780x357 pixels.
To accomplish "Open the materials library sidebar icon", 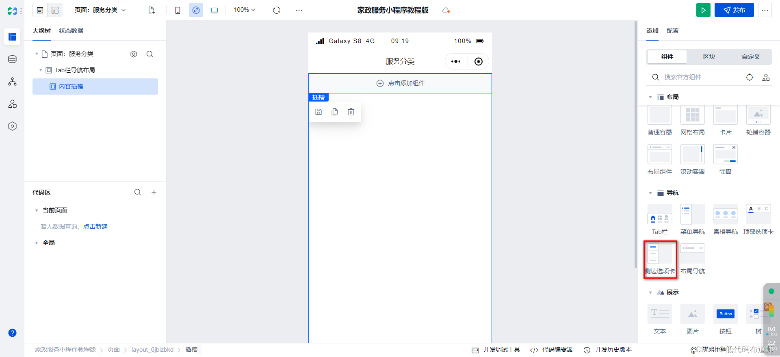I will point(12,104).
